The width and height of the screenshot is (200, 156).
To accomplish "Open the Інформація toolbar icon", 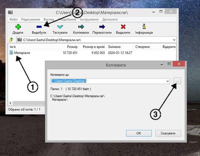I will pyautogui.click(x=144, y=26).
